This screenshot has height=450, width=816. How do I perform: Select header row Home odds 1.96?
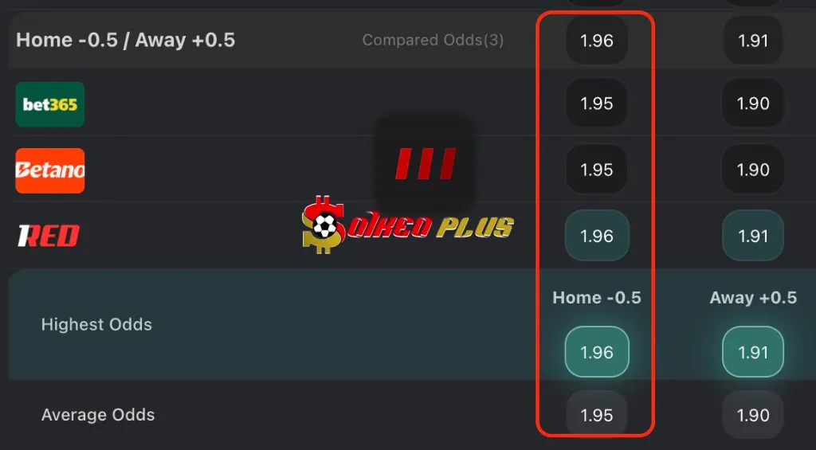[596, 40]
